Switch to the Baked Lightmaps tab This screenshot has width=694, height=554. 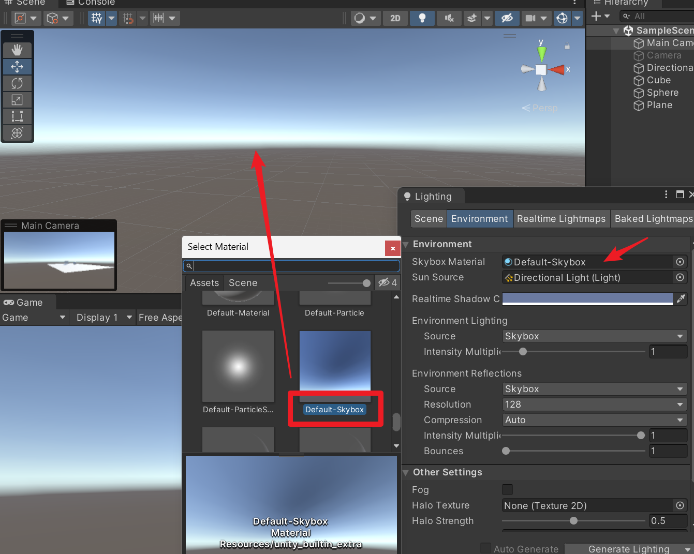[653, 218]
